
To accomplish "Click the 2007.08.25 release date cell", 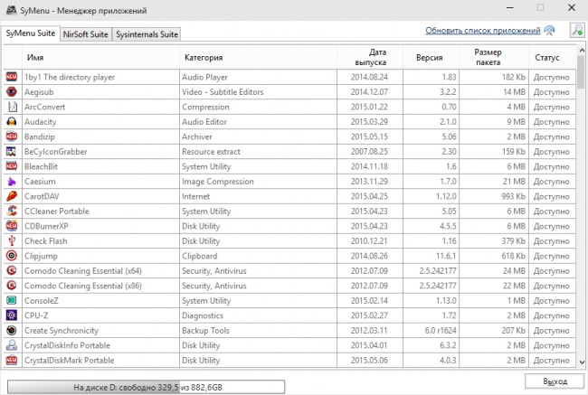I will (370, 152).
